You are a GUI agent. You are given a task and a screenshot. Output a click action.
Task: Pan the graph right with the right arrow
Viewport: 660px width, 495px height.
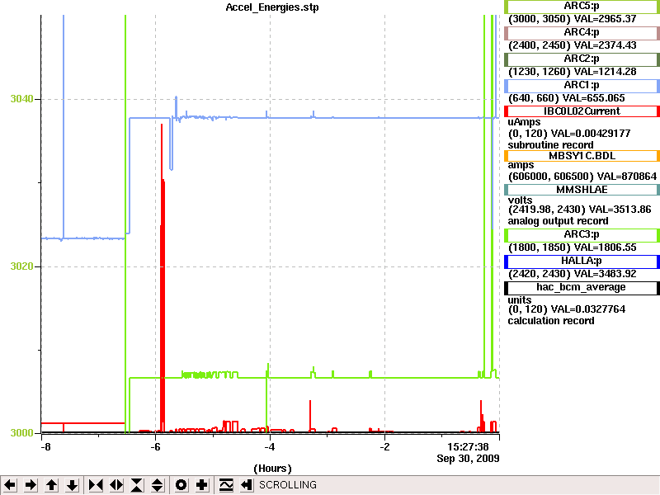31,485
